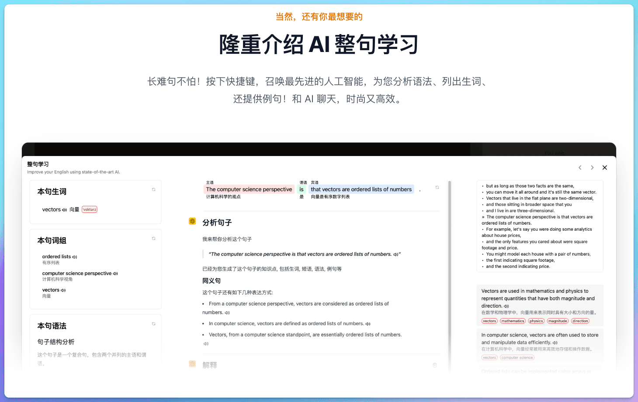Viewport: 638px width, 402px height.
Task: Play audio for 'In computer science, vectors are defined' paraphrase
Action: tap(368, 324)
